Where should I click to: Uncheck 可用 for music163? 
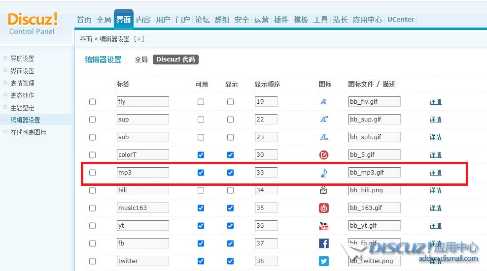[x=201, y=208]
